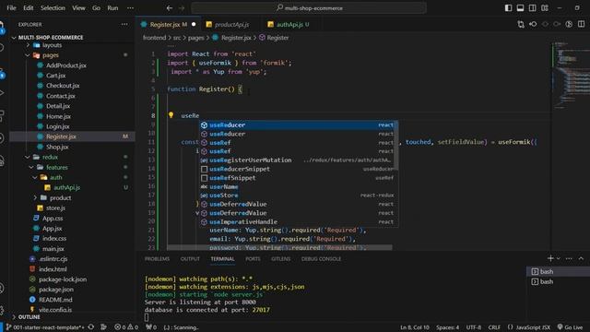The image size is (590, 332).
Task: Open Cart.jsx file
Action: pos(55,76)
